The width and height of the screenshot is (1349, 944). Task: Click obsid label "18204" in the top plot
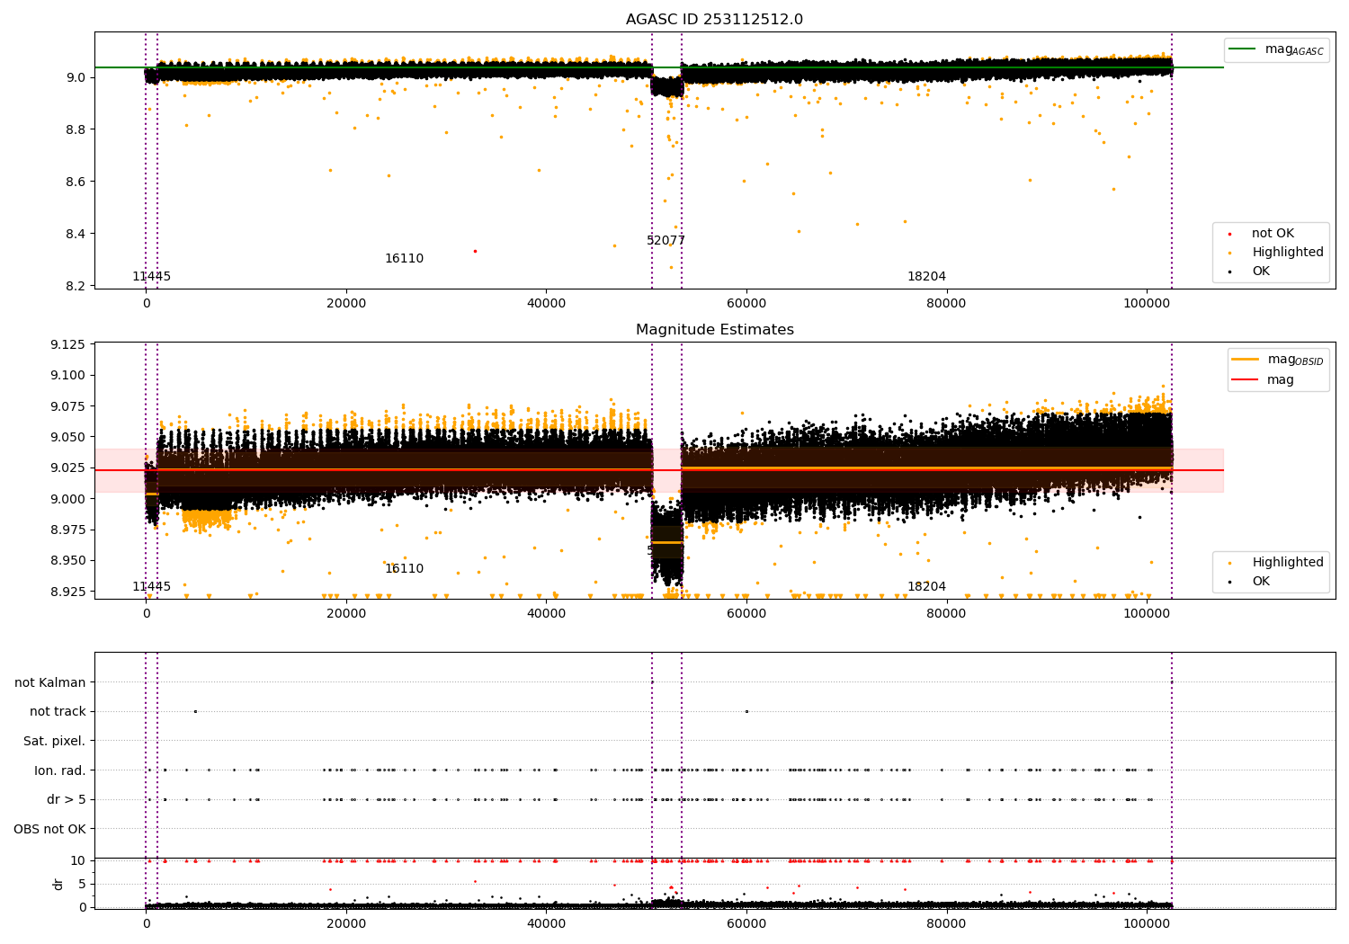pos(926,277)
